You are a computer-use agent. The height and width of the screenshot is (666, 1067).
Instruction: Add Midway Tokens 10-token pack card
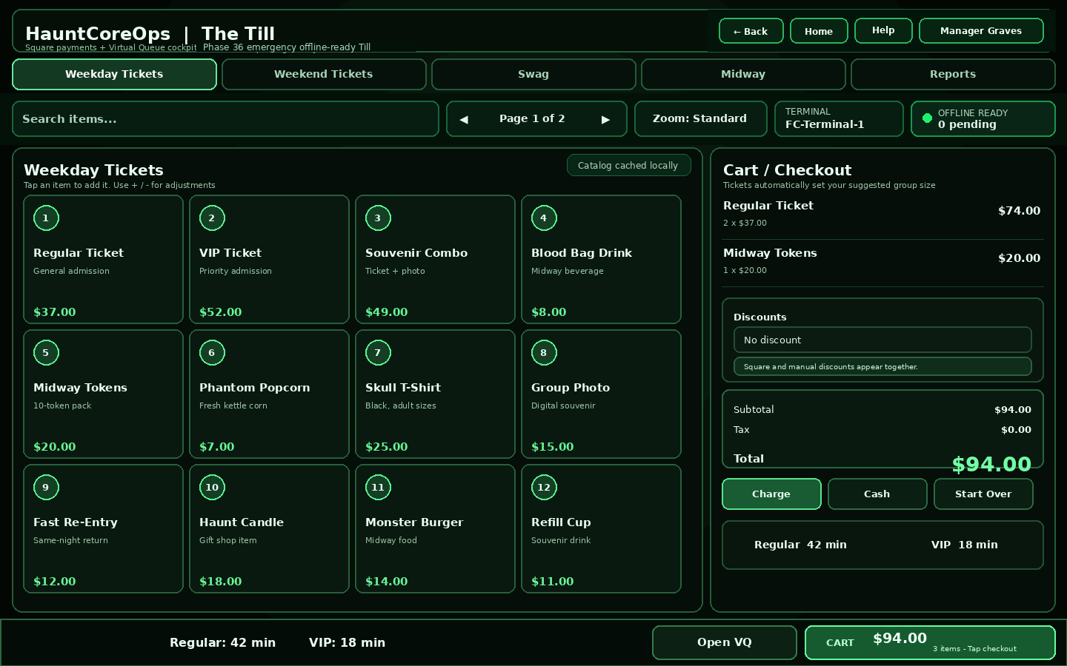pos(104,394)
